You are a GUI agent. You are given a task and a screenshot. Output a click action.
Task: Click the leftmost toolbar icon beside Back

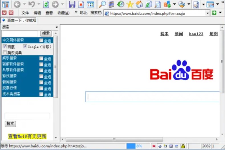click(6, 4)
